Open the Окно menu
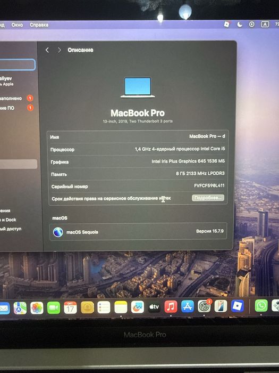279x373 pixels. (x=17, y=25)
